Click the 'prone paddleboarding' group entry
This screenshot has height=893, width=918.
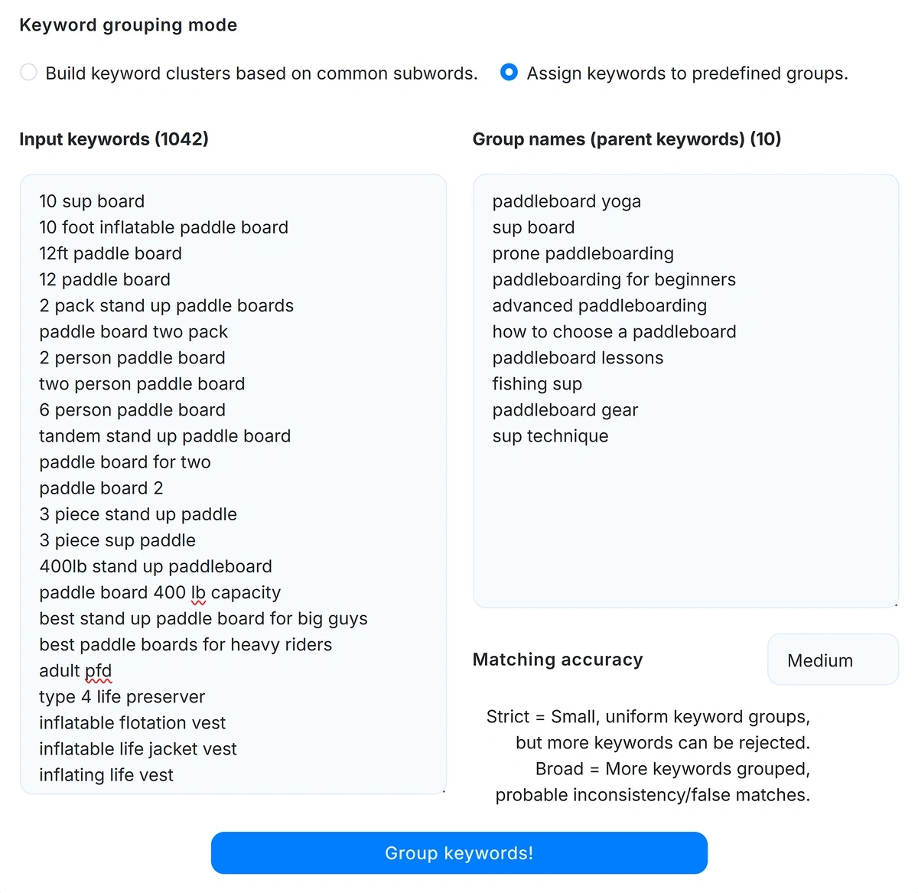point(583,253)
